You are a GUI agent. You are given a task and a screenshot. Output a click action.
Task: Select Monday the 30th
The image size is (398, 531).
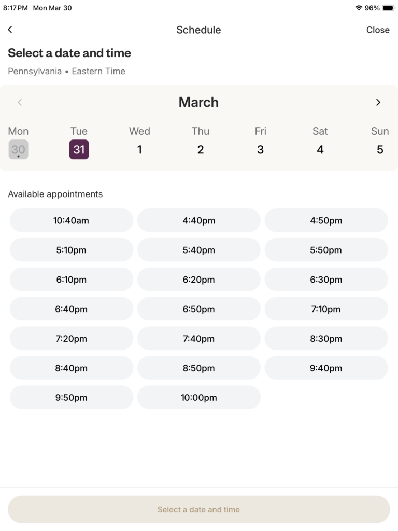[x=18, y=149]
